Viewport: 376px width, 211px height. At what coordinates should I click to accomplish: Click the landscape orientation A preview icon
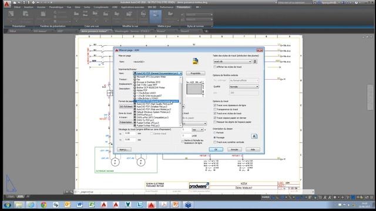[x=254, y=137]
